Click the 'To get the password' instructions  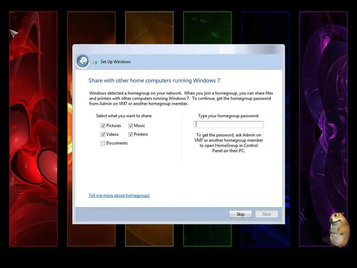point(229,143)
